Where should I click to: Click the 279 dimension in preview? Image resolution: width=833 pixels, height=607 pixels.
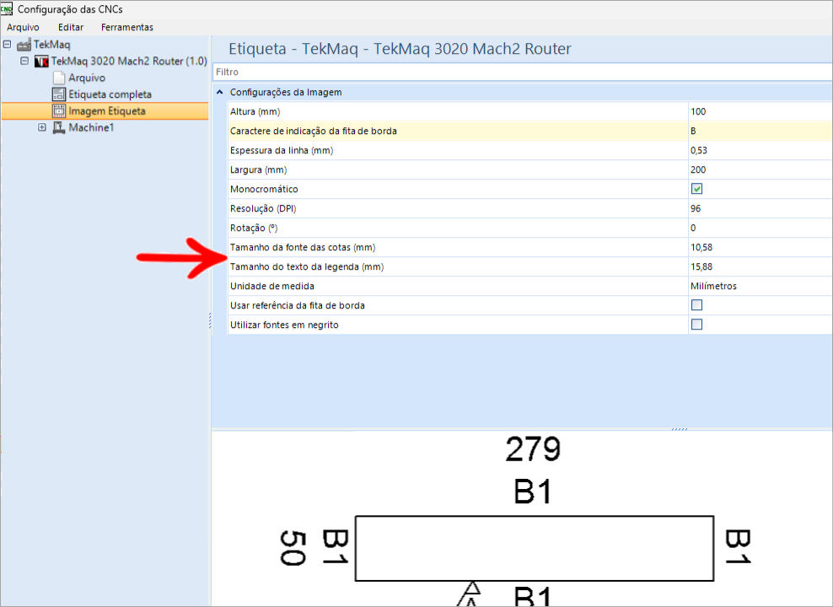[533, 449]
